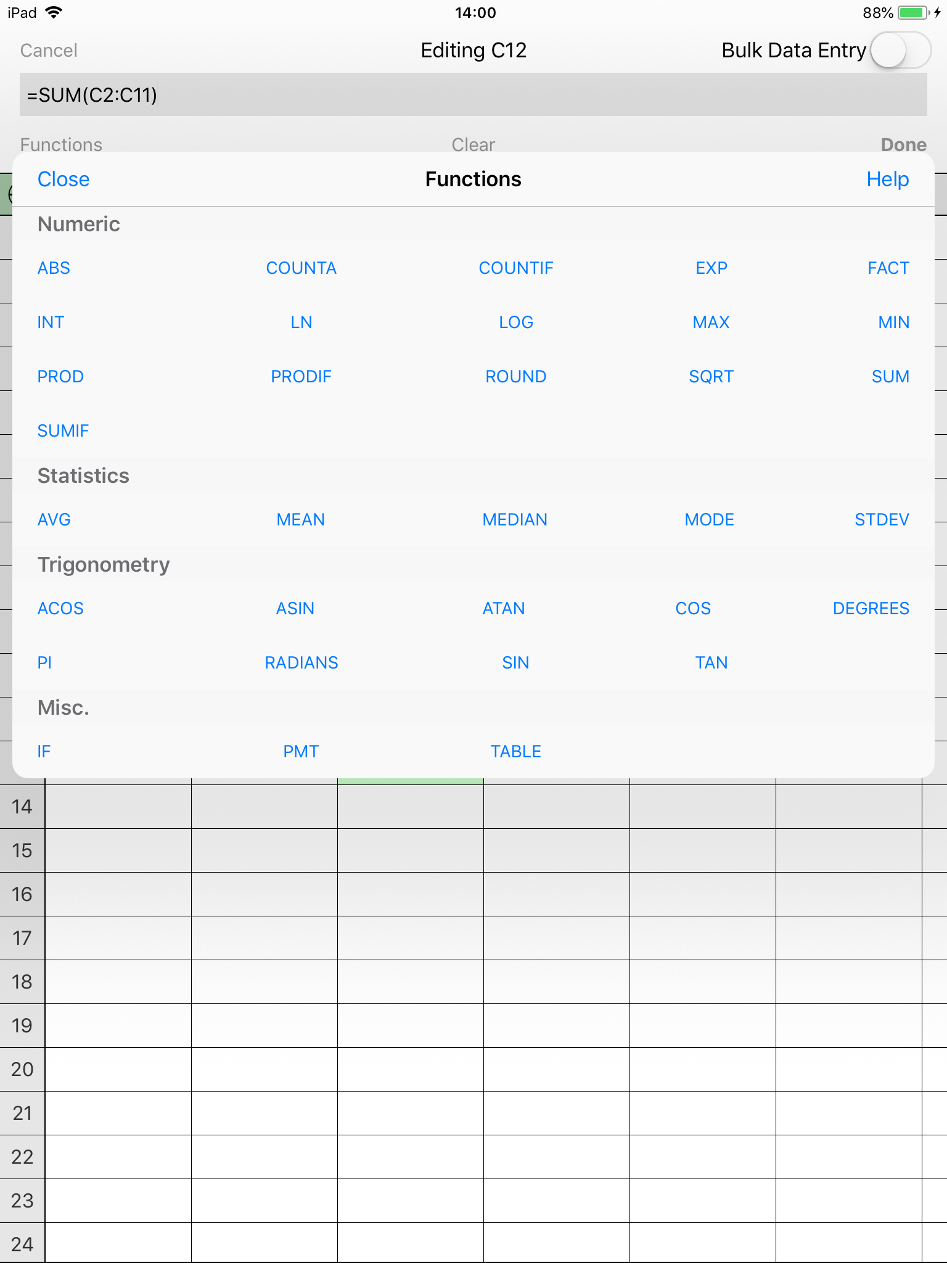Insert the COUNTIF function
The height and width of the screenshot is (1263, 947).
click(x=516, y=268)
